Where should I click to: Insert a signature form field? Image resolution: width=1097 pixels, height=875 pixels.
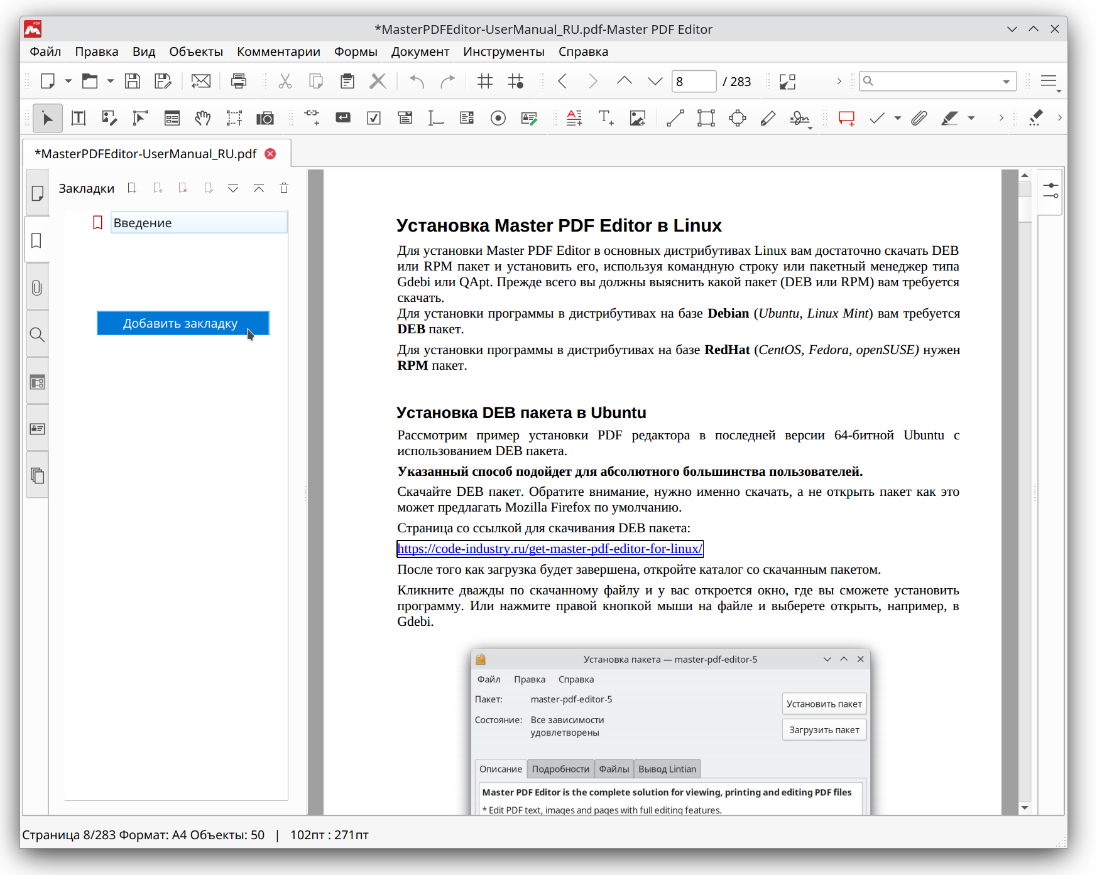530,118
